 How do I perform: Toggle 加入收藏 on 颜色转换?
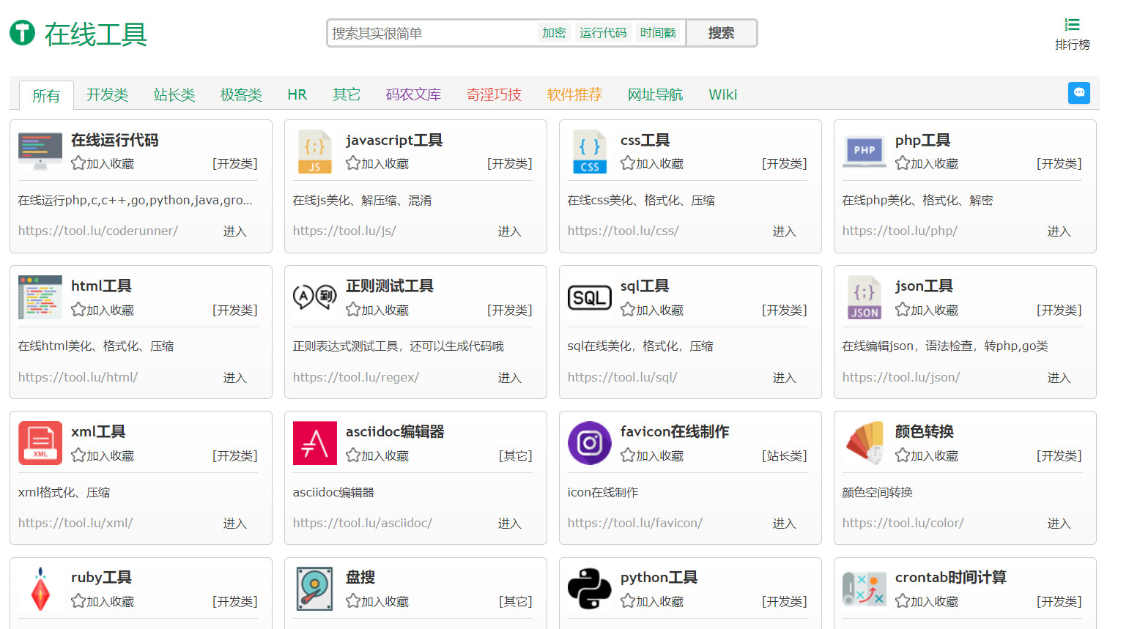[927, 455]
